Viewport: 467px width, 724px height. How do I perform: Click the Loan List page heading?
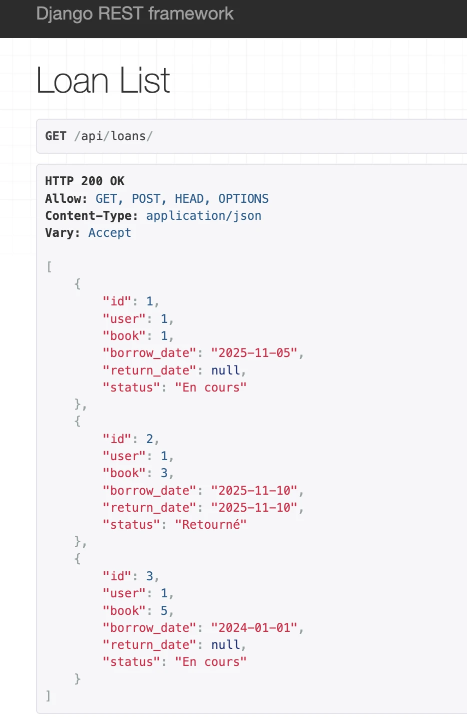103,80
